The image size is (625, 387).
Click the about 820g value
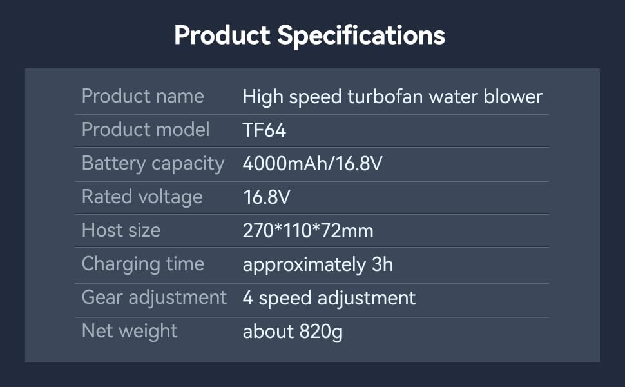293,332
